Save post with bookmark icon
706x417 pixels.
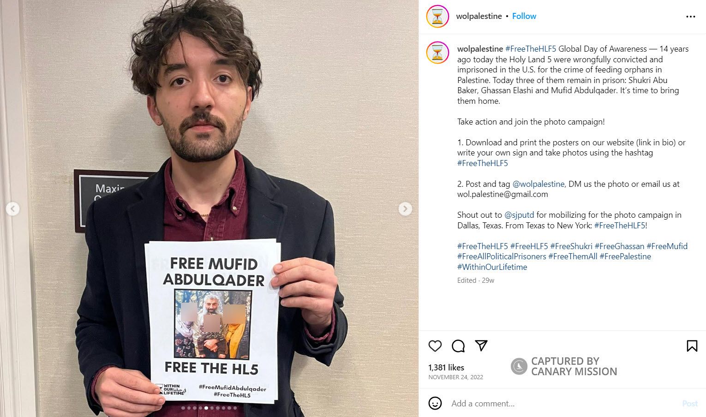click(692, 346)
